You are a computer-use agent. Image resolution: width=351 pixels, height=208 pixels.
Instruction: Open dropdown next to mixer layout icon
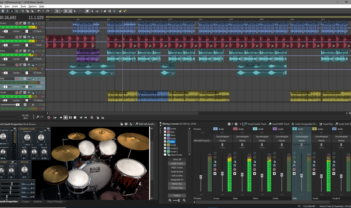click(x=232, y=124)
